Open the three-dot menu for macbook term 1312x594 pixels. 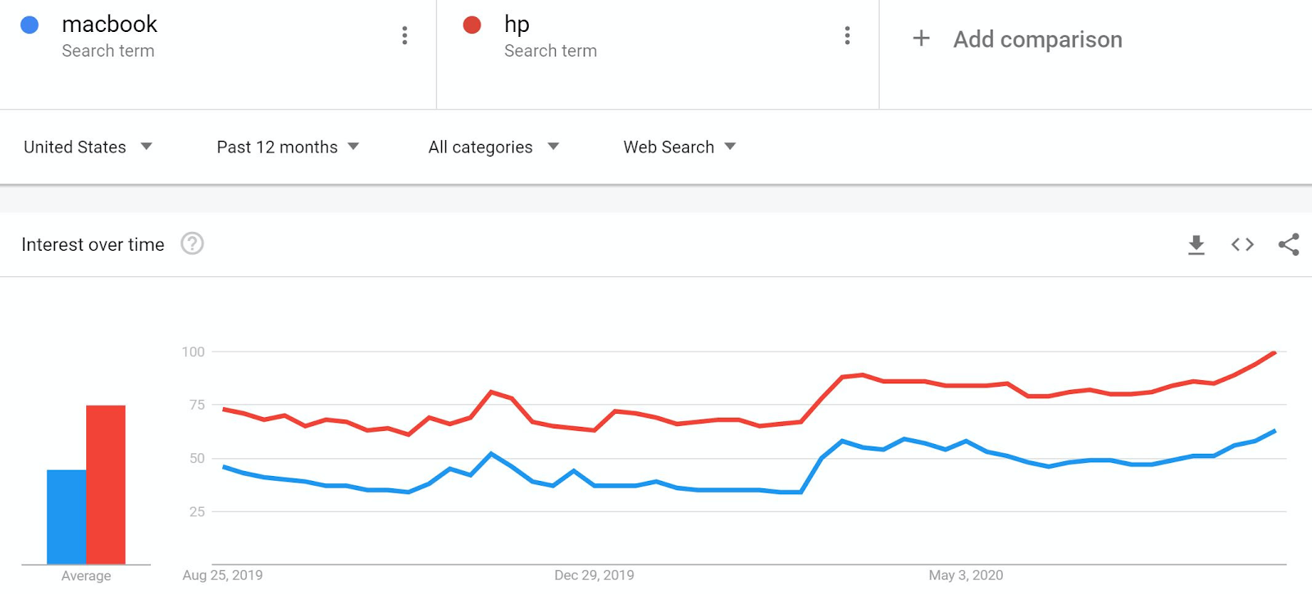tap(404, 35)
